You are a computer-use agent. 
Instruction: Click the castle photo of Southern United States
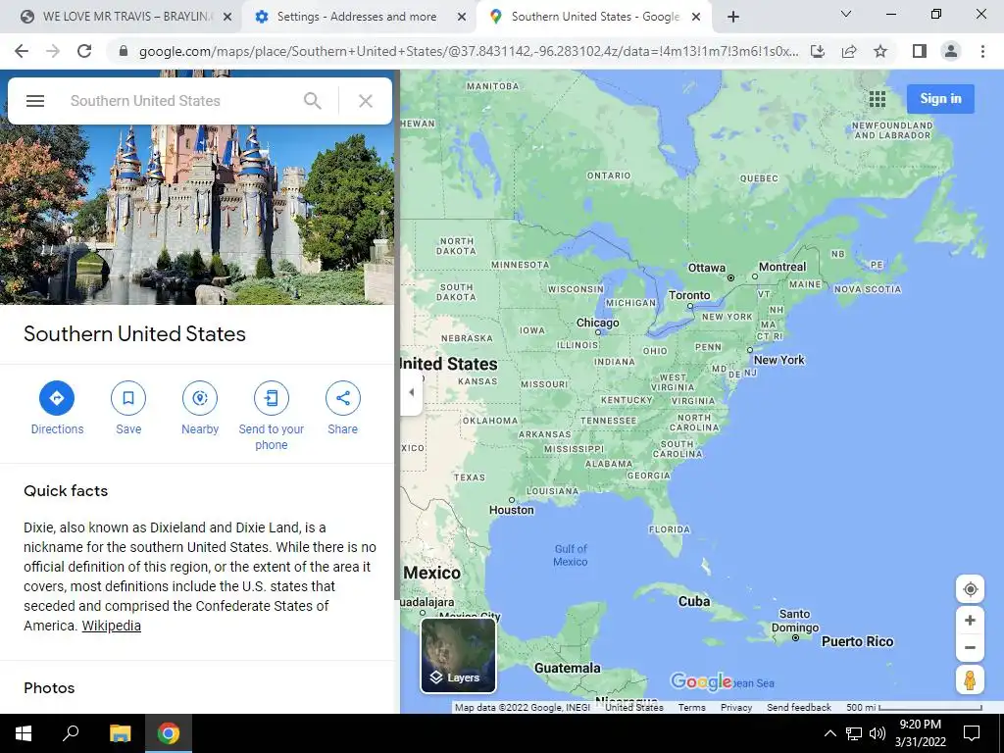tap(196, 215)
